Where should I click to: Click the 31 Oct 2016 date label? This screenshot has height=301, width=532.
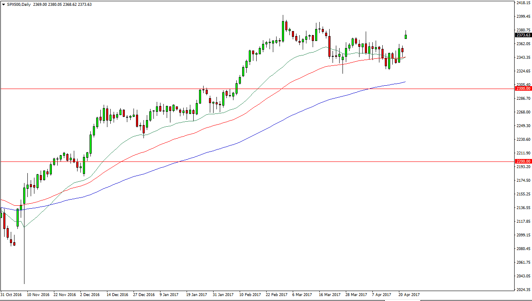(x=12, y=295)
